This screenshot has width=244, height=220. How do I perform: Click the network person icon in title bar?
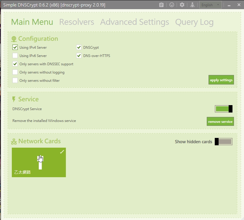click(192, 5)
